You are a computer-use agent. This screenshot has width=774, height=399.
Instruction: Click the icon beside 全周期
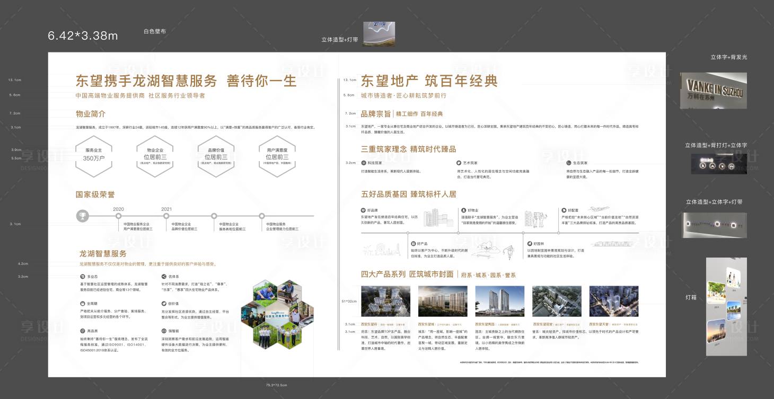point(82,304)
